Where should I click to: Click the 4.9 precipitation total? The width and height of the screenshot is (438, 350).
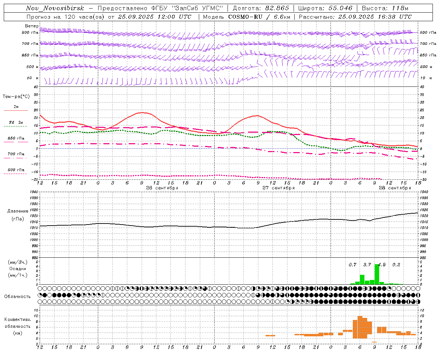[x=382, y=265]
